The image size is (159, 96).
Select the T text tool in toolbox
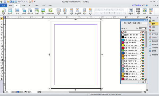(x=2, y=30)
